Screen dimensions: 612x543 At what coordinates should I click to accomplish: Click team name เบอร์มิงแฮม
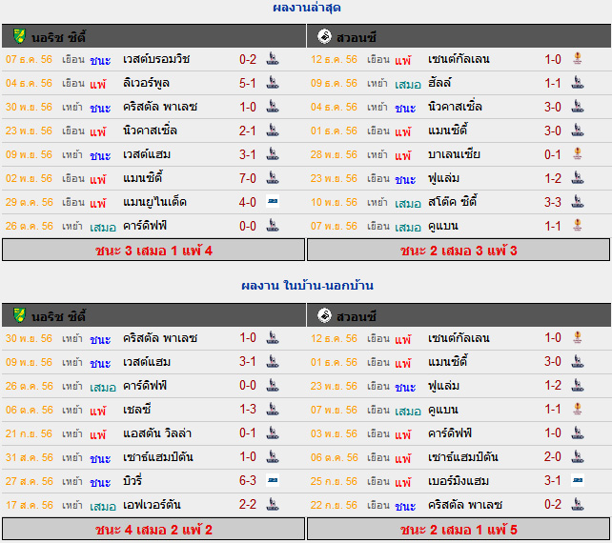459,480
